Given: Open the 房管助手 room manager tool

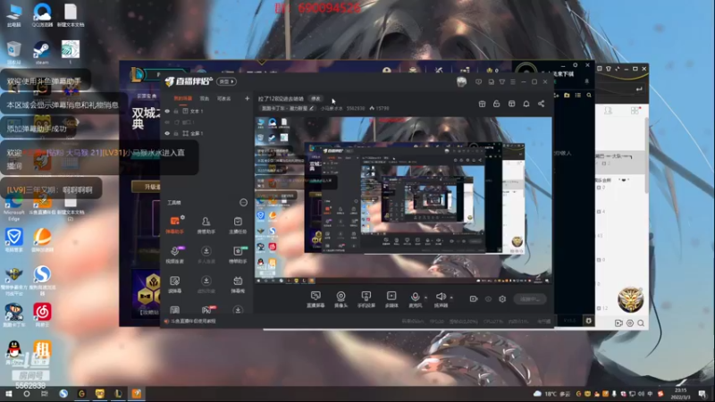Looking at the screenshot, I should pyautogui.click(x=206, y=225).
